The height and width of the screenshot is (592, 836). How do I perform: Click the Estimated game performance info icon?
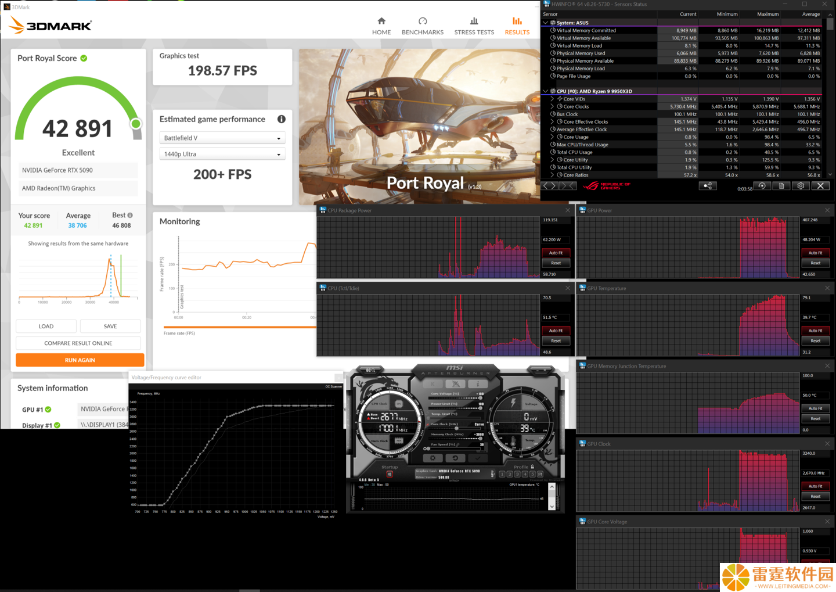point(281,119)
